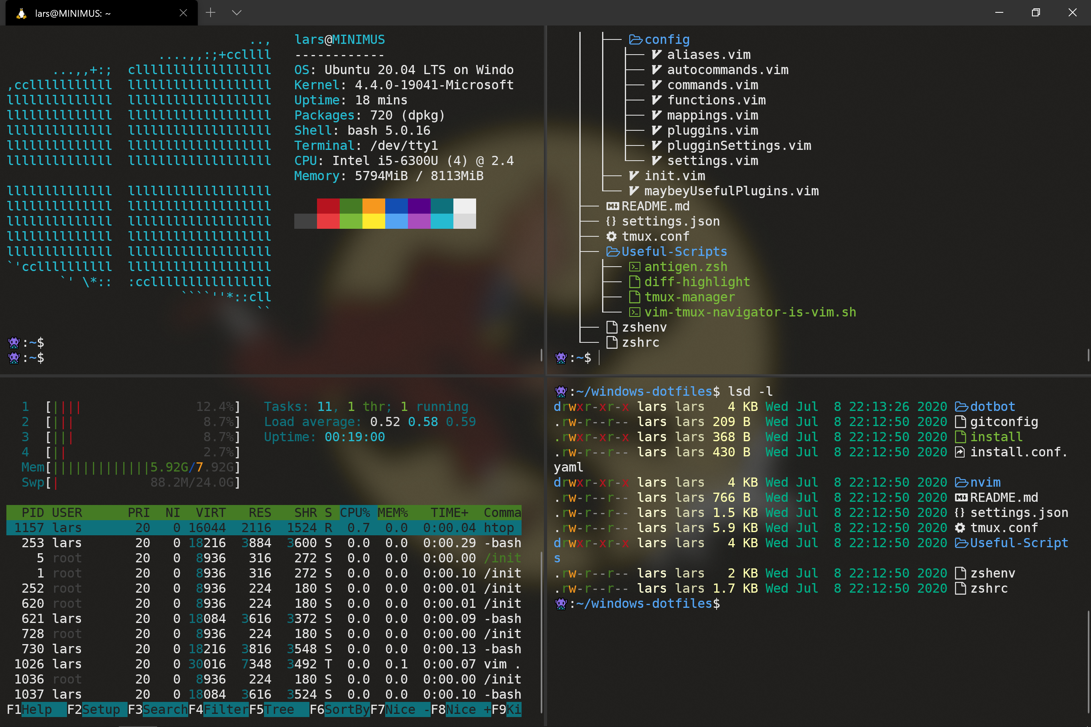Click the htop Swp usage meter
The image size is (1091, 727).
coord(131,483)
